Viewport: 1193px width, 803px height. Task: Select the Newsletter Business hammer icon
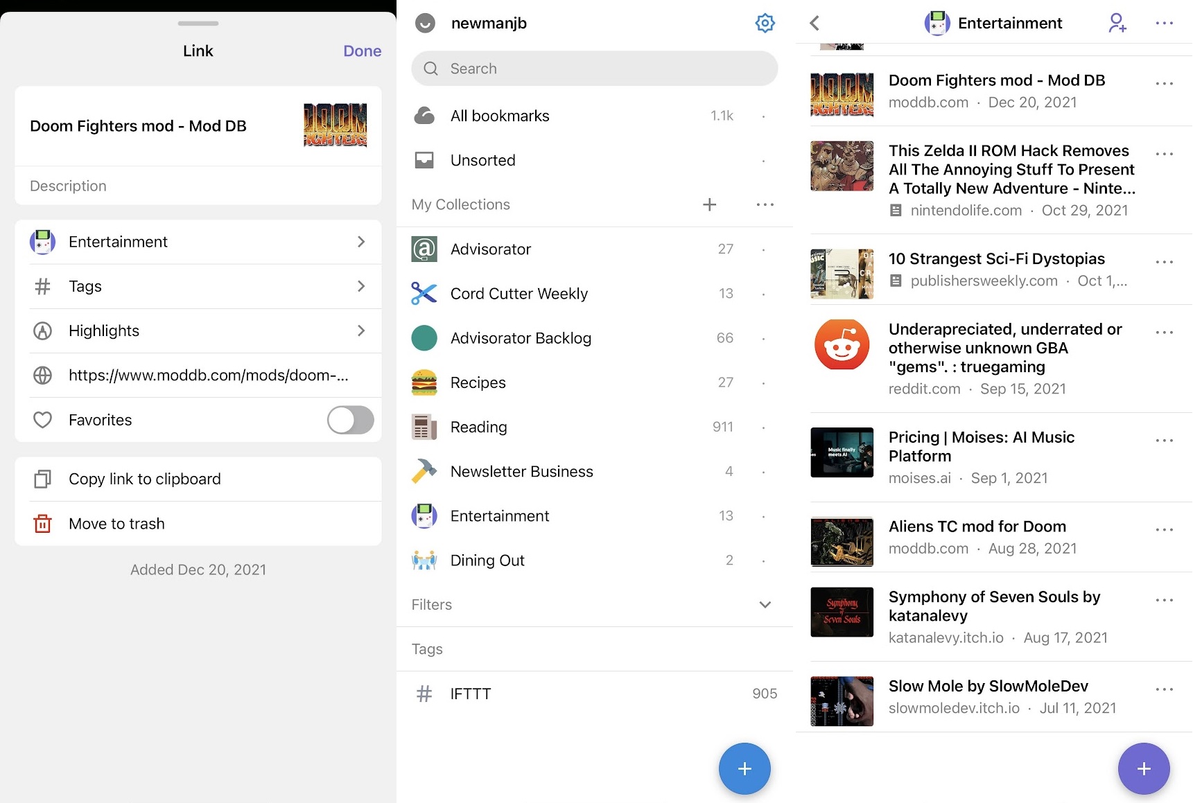pyautogui.click(x=424, y=471)
